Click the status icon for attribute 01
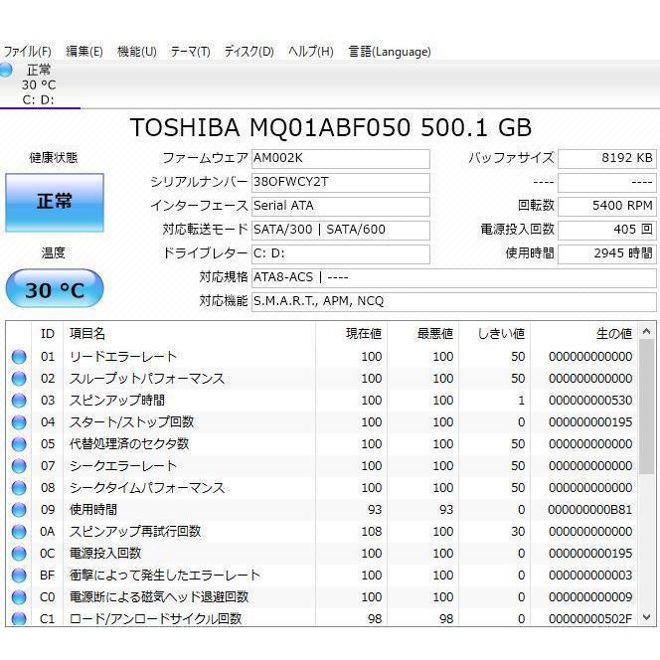This screenshot has height=660, width=660. [19, 357]
